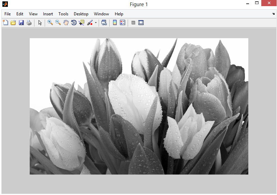Select the Pan hand tool
This screenshot has height=195, width=277.
point(66,22)
